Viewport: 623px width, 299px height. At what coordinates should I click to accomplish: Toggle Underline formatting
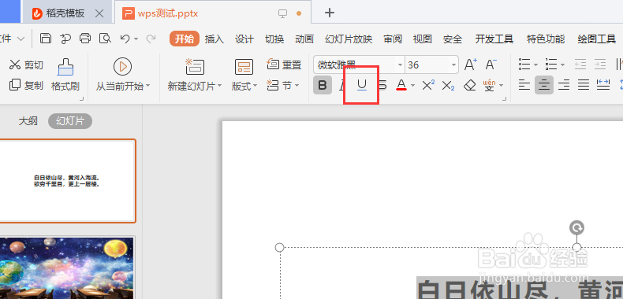361,85
